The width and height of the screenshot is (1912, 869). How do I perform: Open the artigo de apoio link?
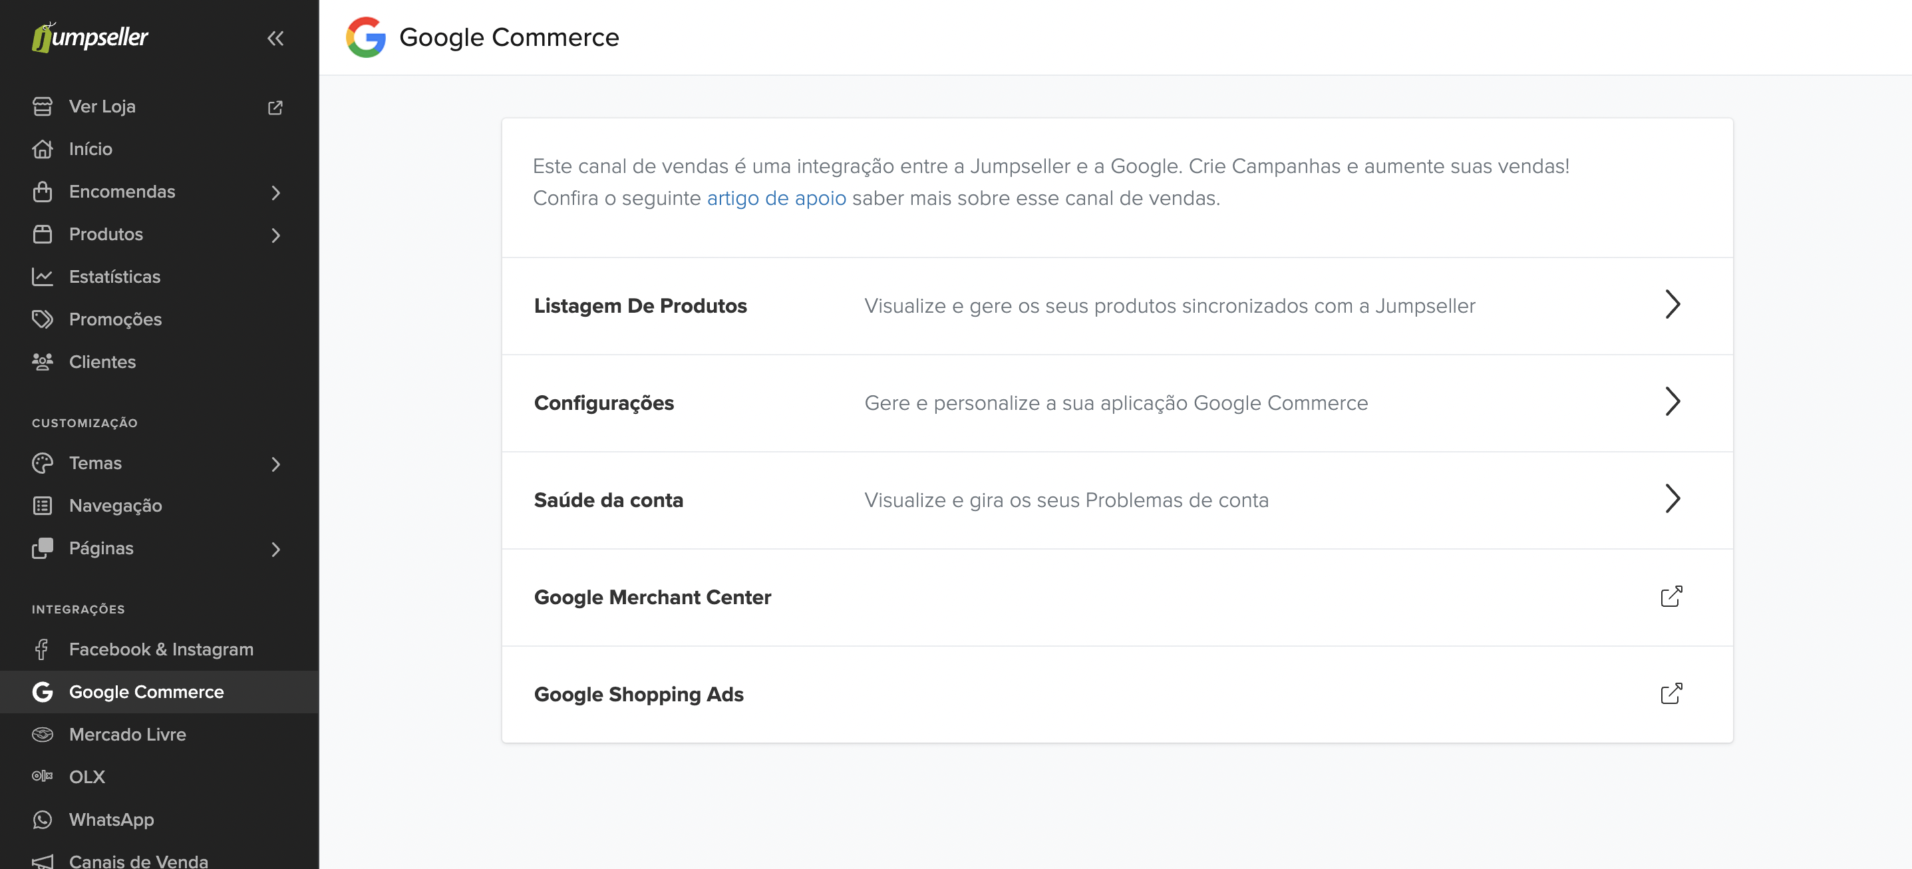click(776, 198)
